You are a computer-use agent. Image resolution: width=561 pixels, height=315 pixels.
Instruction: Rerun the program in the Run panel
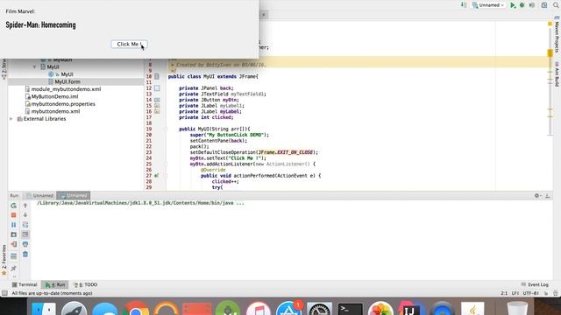click(14, 206)
